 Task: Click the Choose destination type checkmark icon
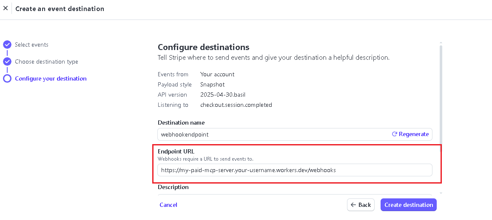click(7, 61)
